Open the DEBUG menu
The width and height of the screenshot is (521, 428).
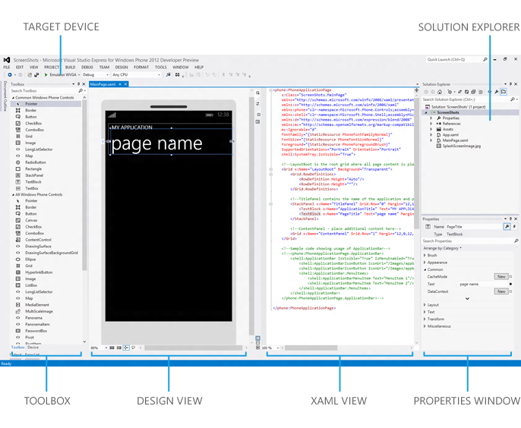(87, 67)
